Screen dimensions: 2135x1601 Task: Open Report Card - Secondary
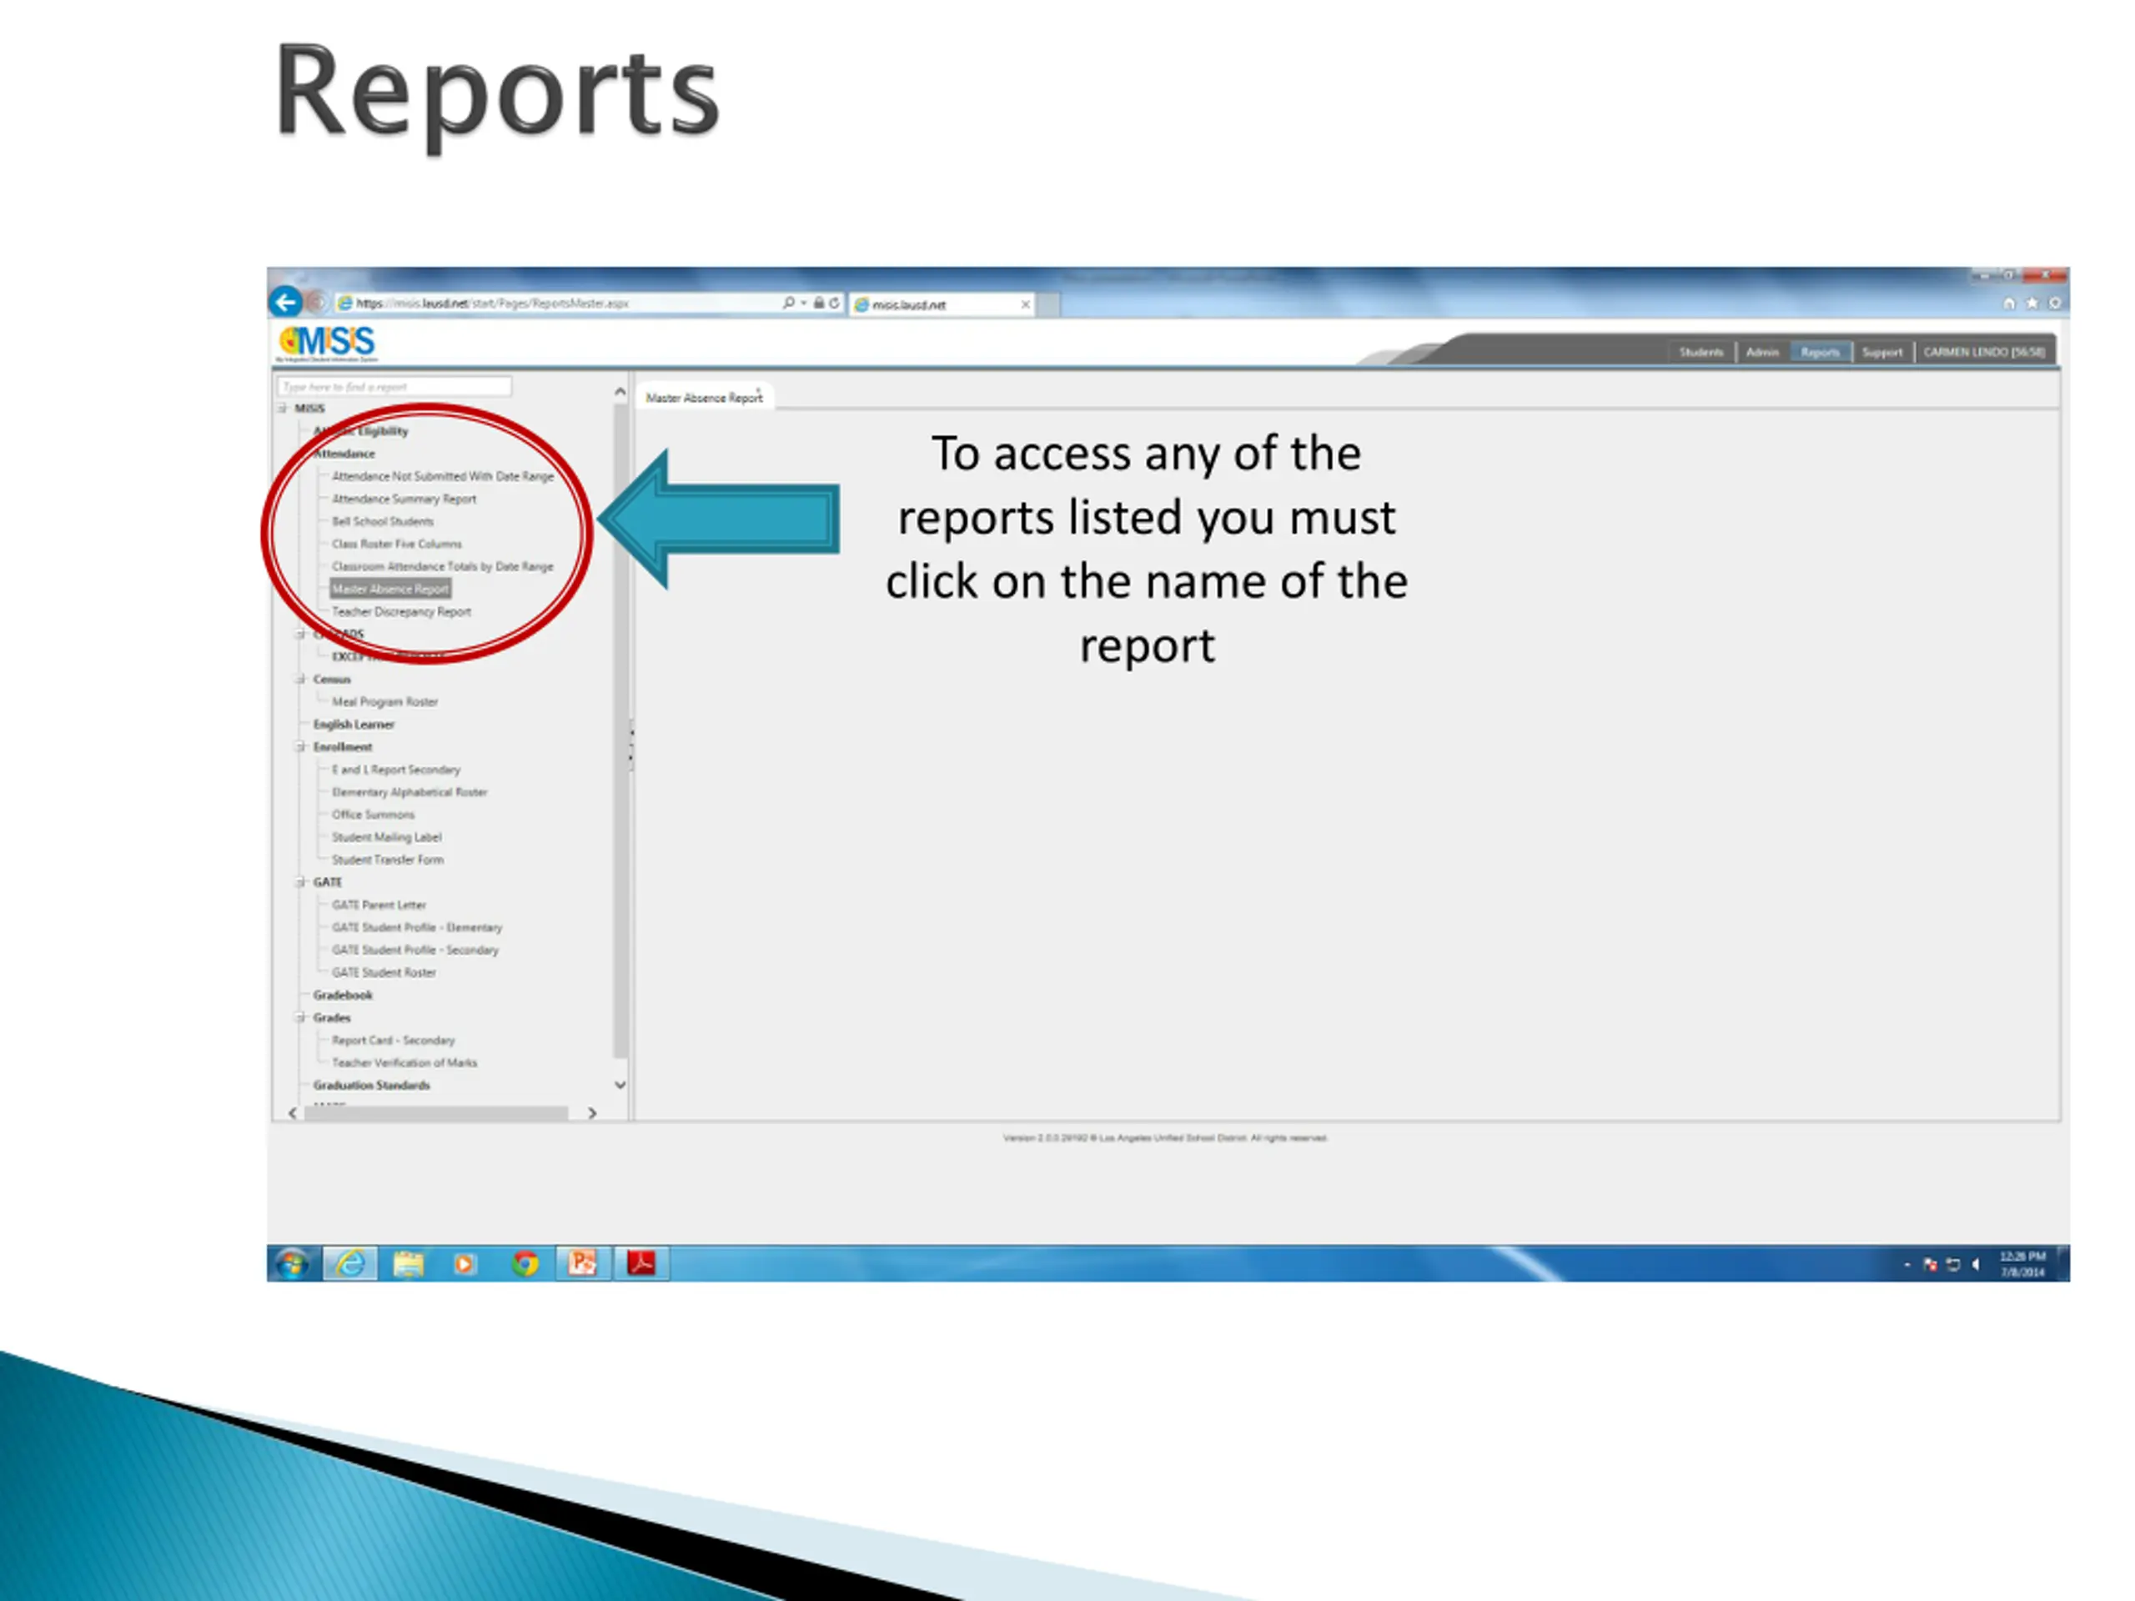[394, 1041]
